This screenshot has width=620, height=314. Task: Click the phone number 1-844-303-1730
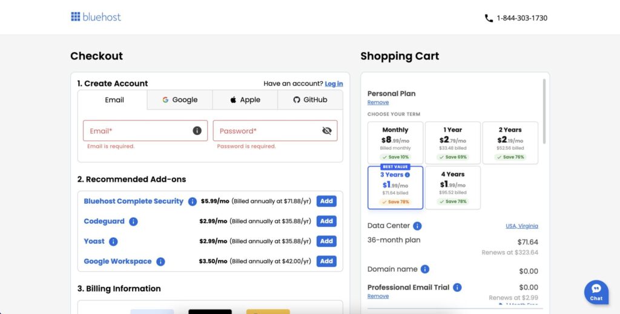pos(522,18)
